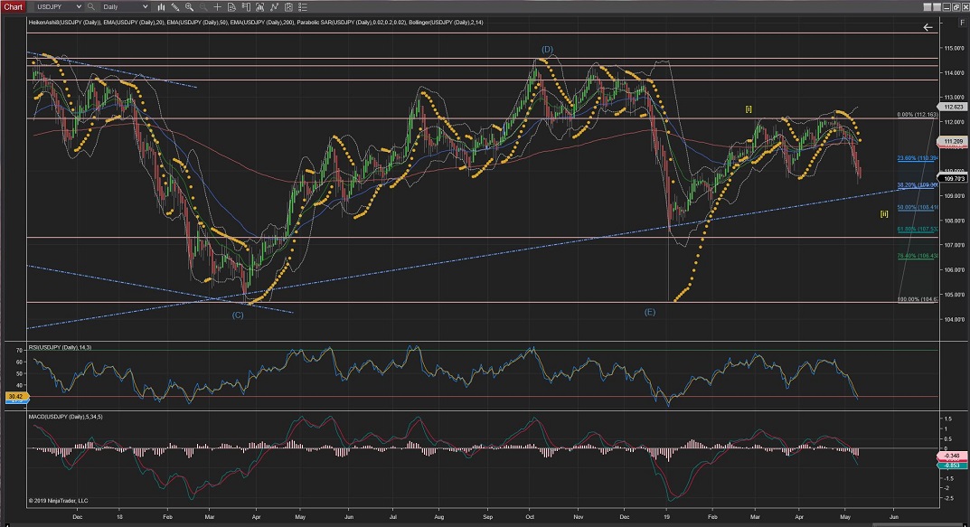Image resolution: width=970 pixels, height=527 pixels.
Task: Click the left arrow near price axis
Action: pos(928,28)
